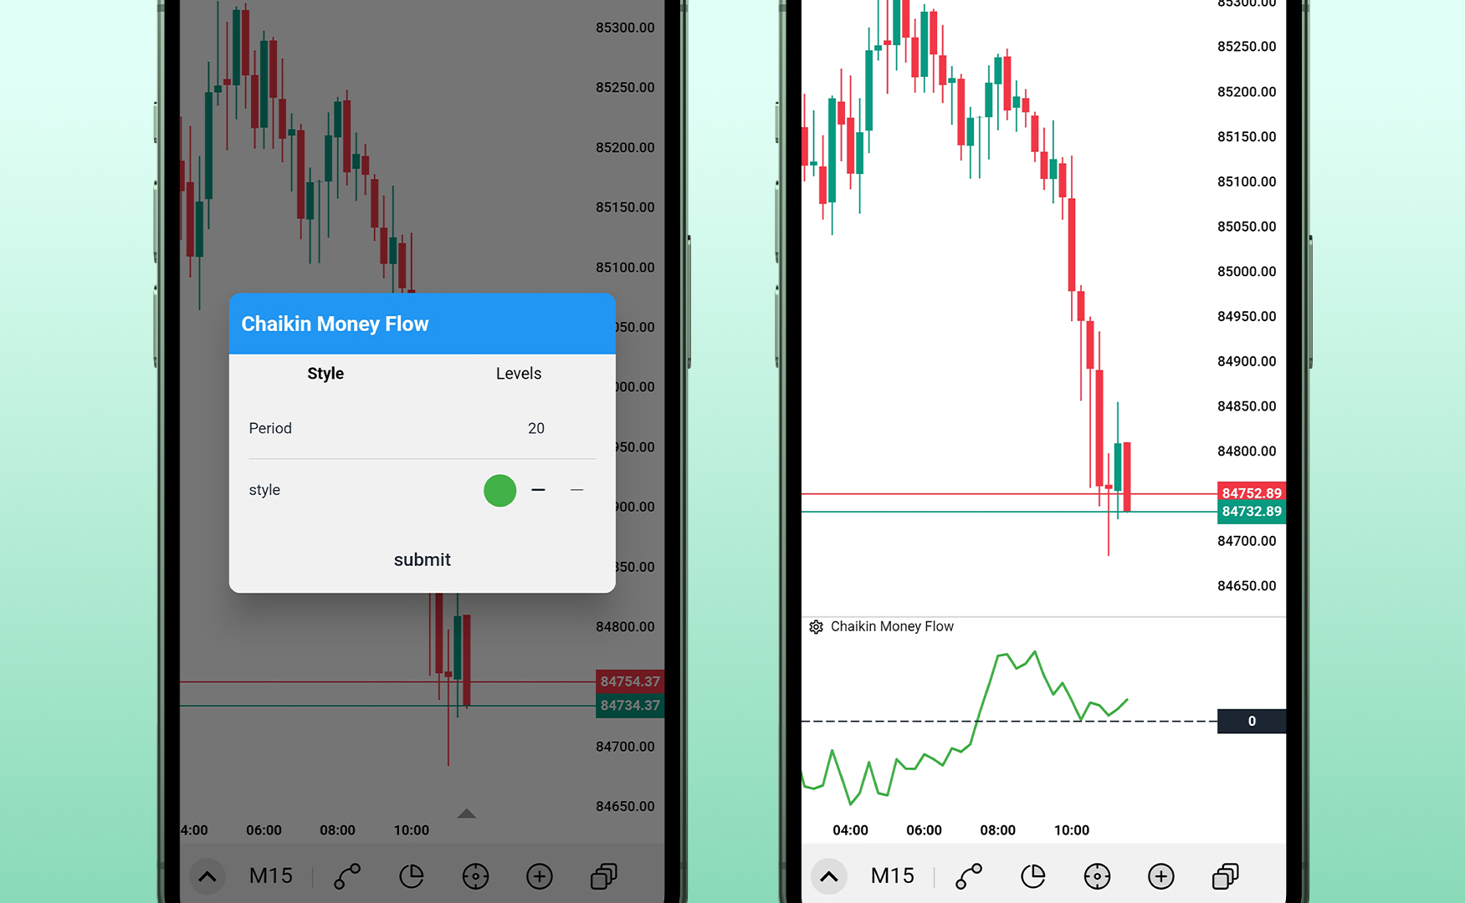Expand the chart panel with the small arrow
Screen dimensions: 1465x903
pyautogui.click(x=467, y=813)
